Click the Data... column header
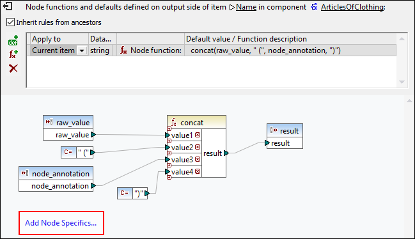 coord(102,39)
